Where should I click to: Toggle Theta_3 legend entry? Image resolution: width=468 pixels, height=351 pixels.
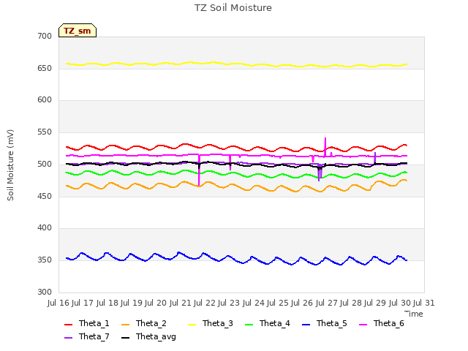pyautogui.click(x=210, y=323)
